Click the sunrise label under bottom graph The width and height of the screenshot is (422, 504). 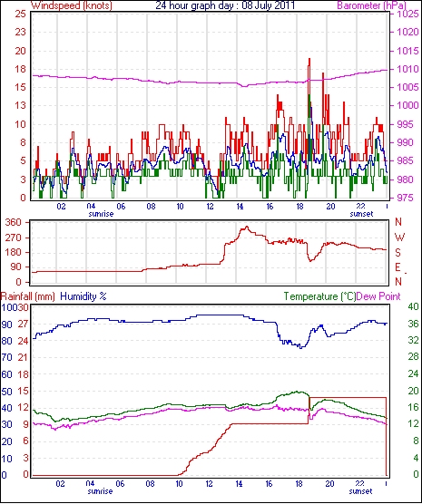pyautogui.click(x=100, y=491)
